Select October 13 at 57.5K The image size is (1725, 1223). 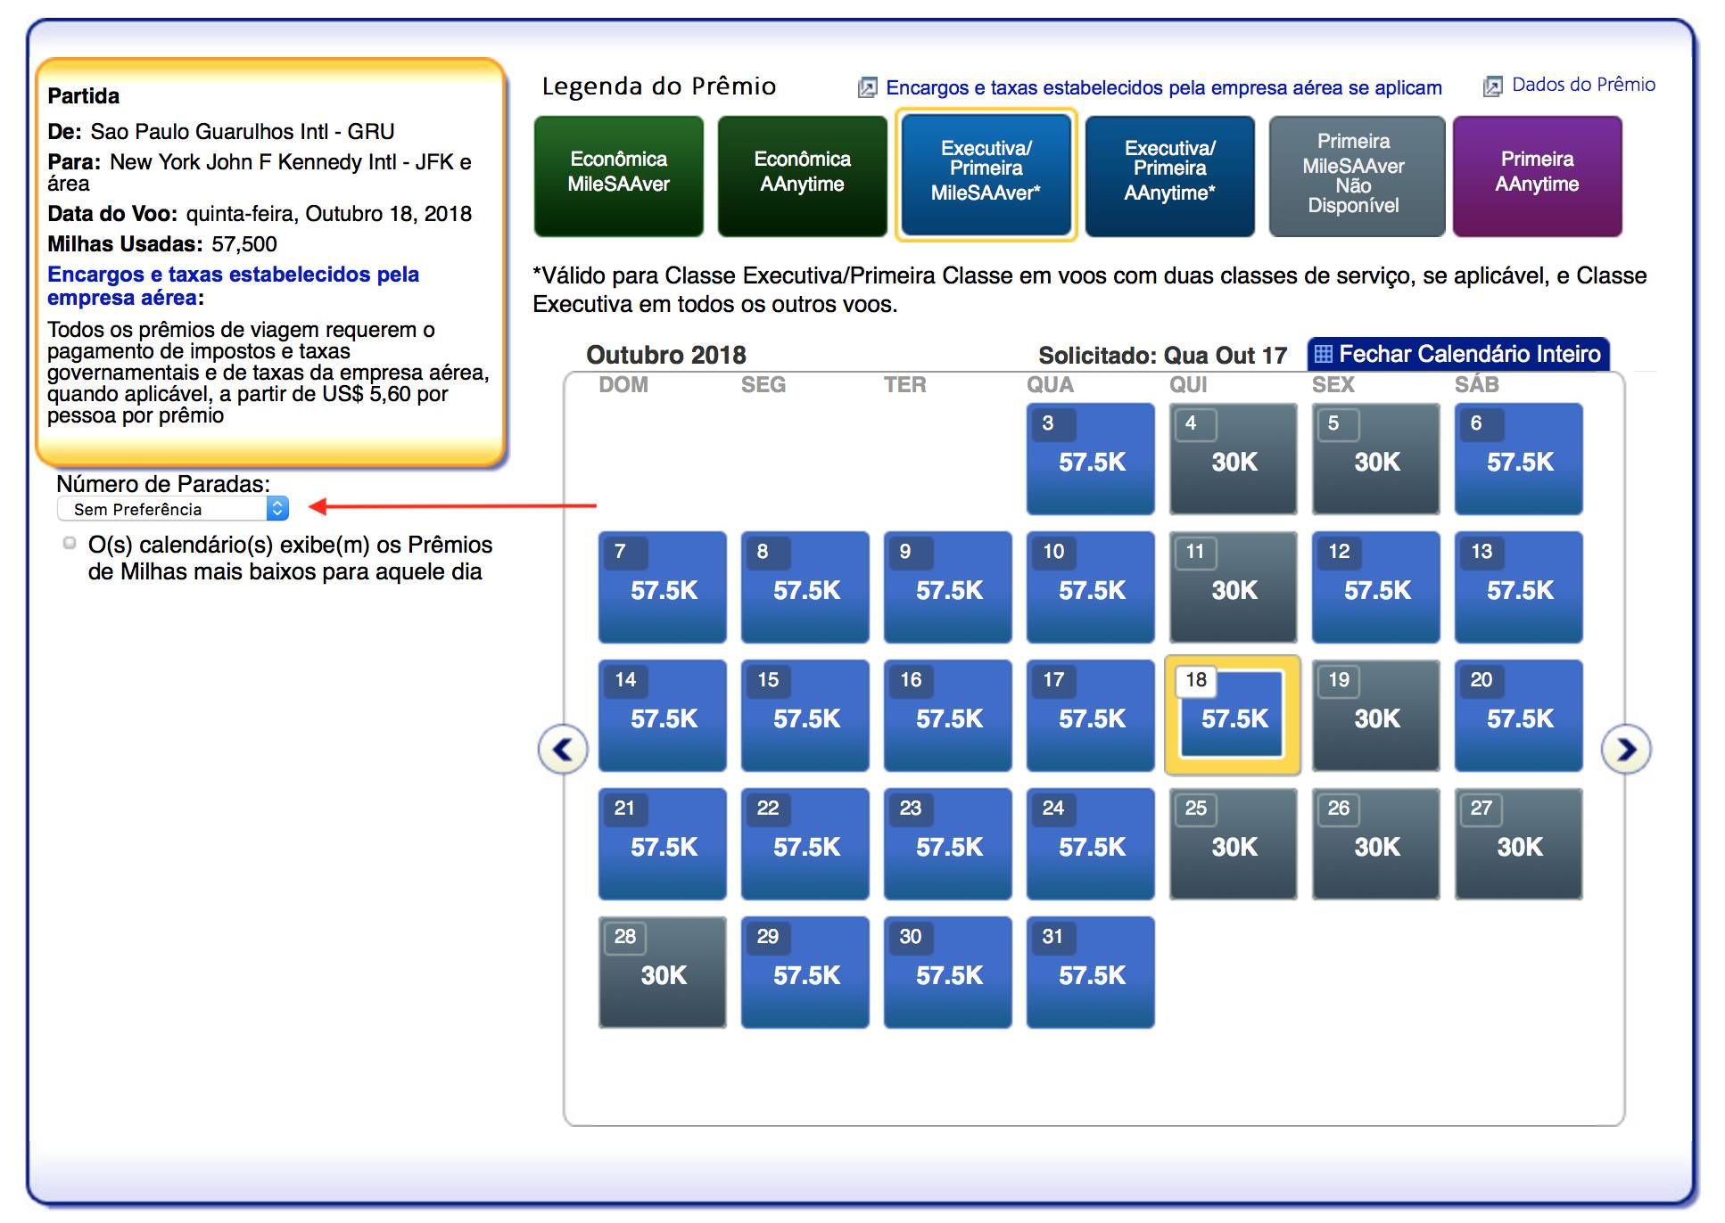click(x=1519, y=587)
